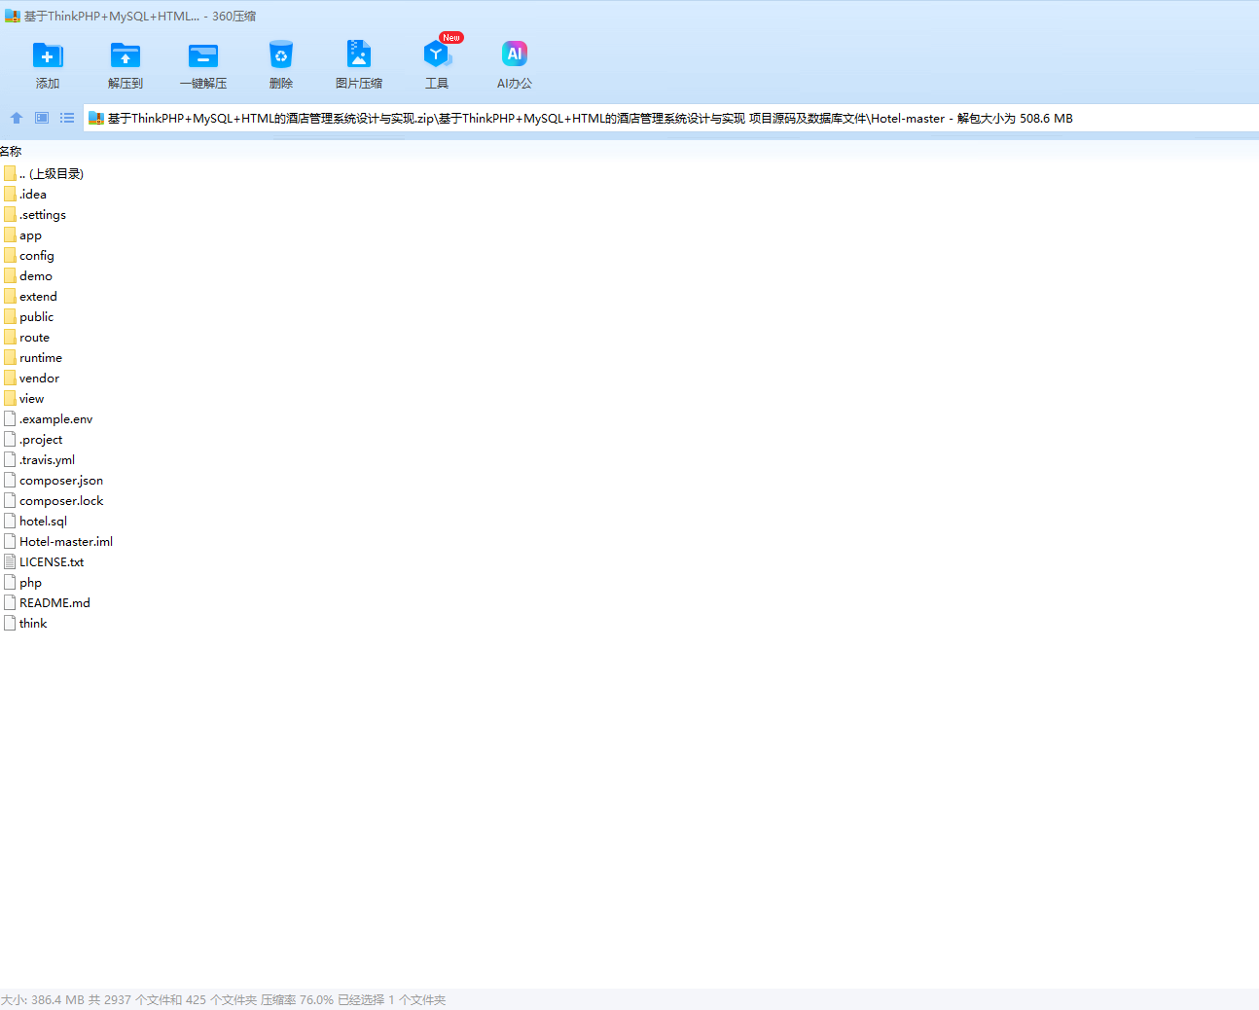Select the demo folder icon

[10, 275]
